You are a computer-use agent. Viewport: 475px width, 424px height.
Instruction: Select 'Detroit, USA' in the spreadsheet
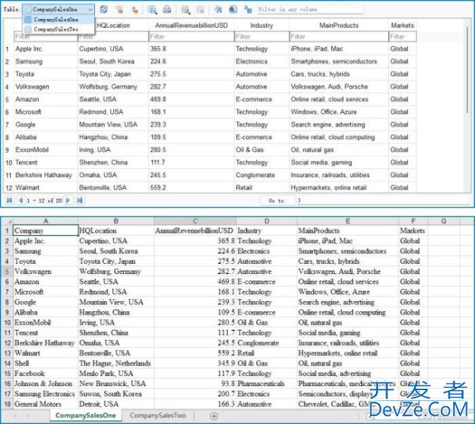(116, 404)
